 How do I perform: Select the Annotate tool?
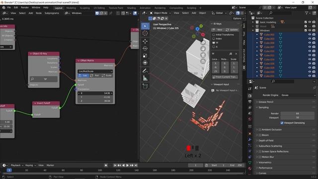145,71
